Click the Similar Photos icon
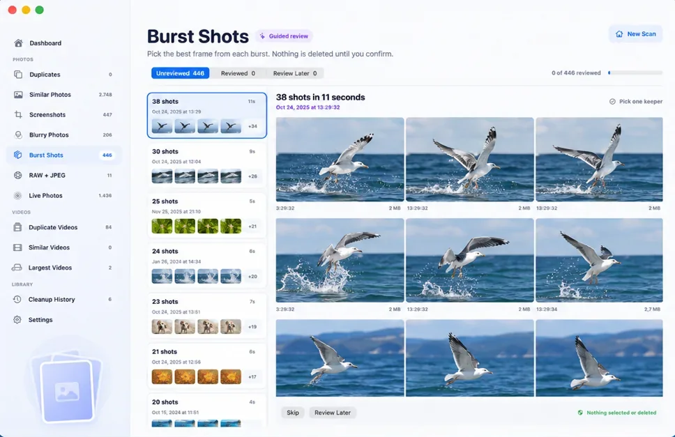The image size is (675, 437). (18, 95)
